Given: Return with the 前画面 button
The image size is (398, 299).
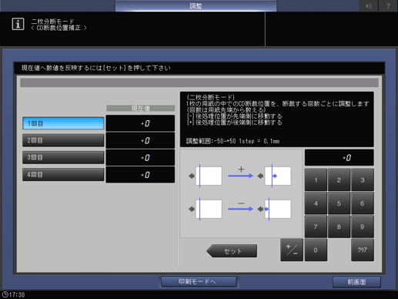Looking at the screenshot, I should (356, 282).
